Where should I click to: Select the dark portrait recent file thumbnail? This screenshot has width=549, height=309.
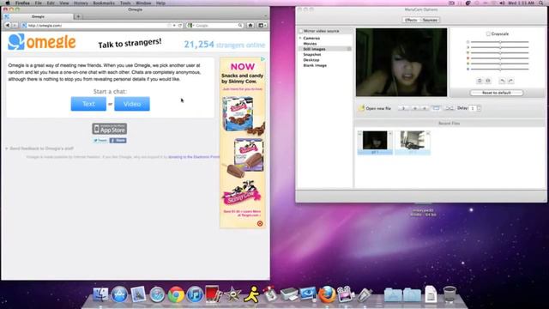(375, 141)
